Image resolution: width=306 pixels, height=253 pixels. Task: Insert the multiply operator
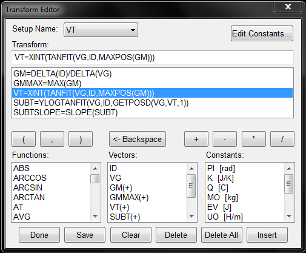point(254,139)
